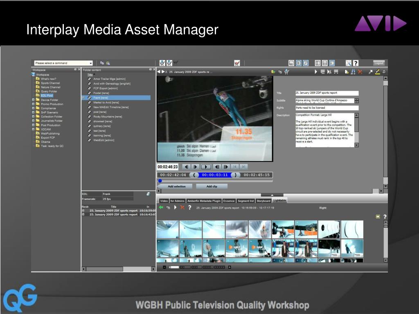Click the red shopping cart icon
Image resolution: width=419 pixels, height=314 pixels.
(x=237, y=63)
